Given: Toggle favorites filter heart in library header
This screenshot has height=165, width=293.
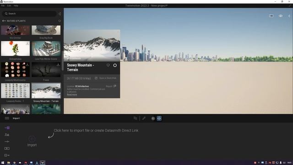Looking at the screenshot, I should tap(60, 21).
